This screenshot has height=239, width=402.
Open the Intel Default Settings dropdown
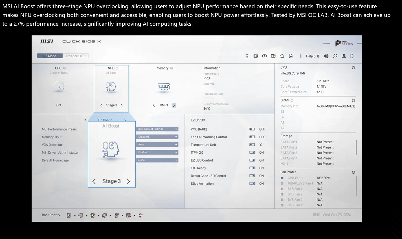(157, 129)
